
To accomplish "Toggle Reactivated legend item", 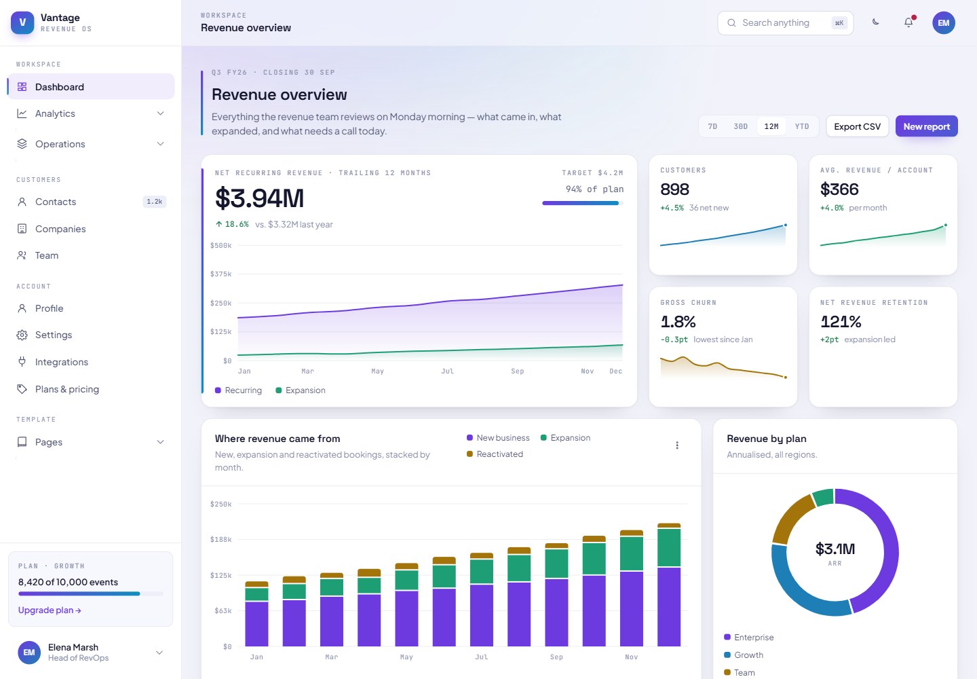I will tap(495, 454).
